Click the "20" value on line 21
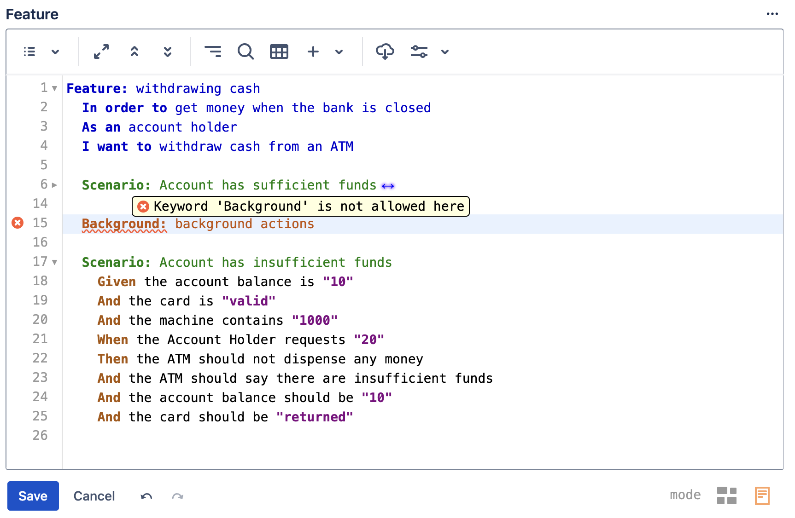 coord(369,340)
